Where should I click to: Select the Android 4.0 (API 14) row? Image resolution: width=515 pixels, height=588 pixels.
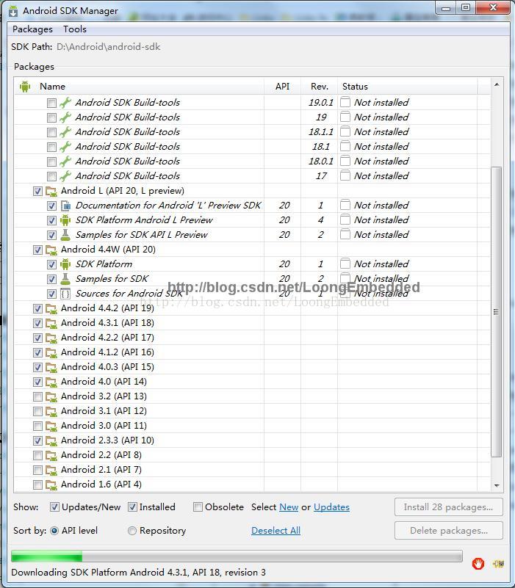tap(252, 382)
